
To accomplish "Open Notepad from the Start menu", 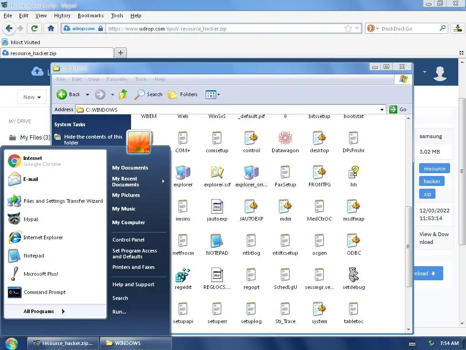I will pyautogui.click(x=55, y=256).
